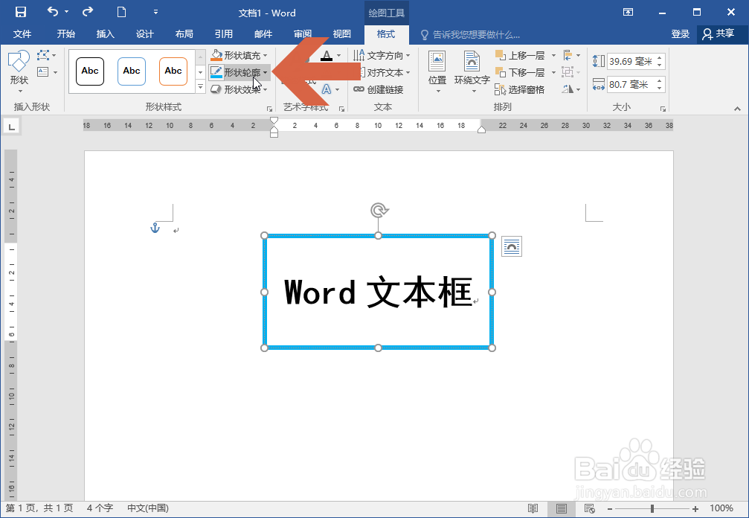Switch to Web Layout view icon
The width and height of the screenshot is (749, 518).
pyautogui.click(x=589, y=508)
